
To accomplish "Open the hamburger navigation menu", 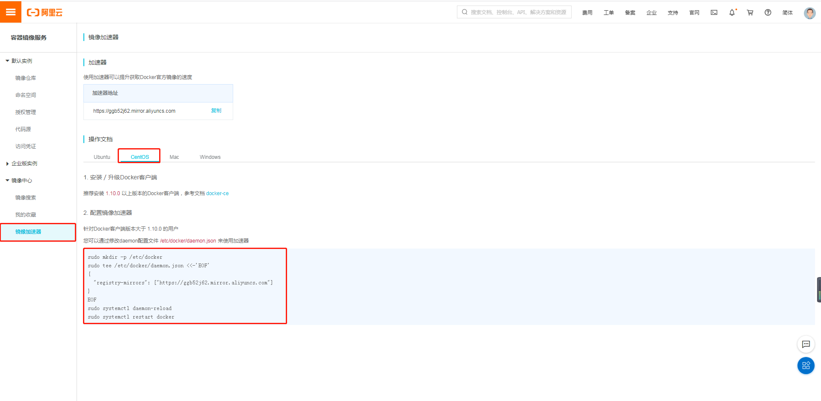I will pos(11,12).
